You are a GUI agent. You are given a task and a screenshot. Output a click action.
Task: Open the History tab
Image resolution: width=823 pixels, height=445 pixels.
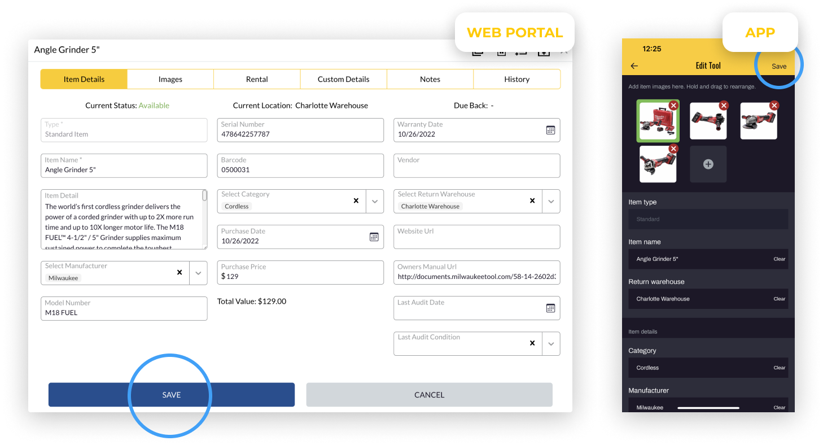pyautogui.click(x=516, y=79)
